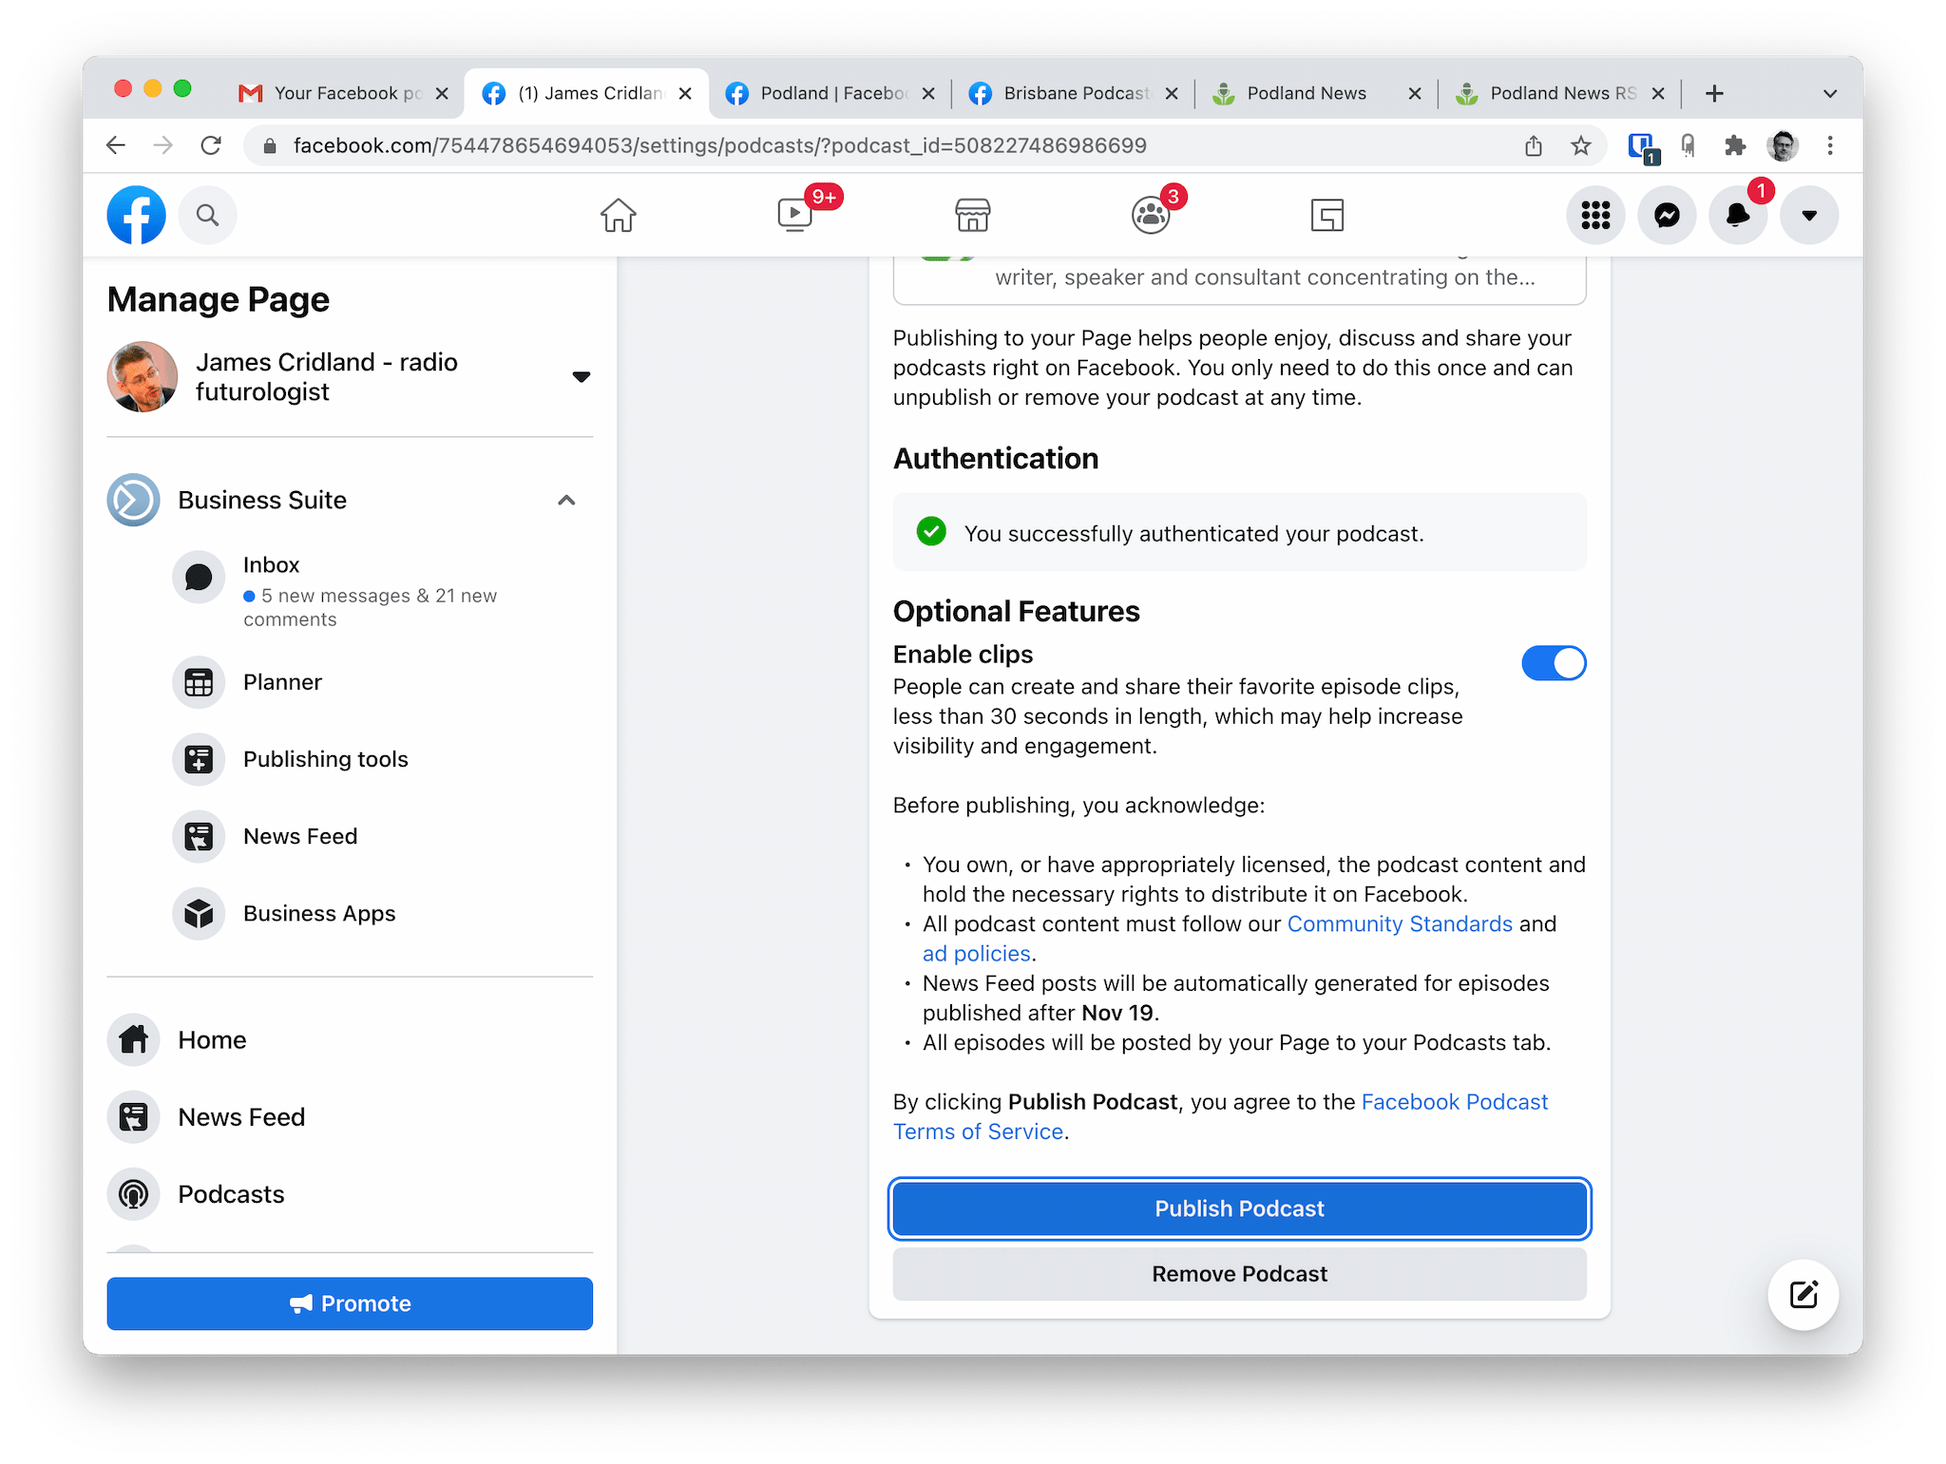The width and height of the screenshot is (1946, 1464).
Task: Open the Messenger icon
Action: point(1667,215)
